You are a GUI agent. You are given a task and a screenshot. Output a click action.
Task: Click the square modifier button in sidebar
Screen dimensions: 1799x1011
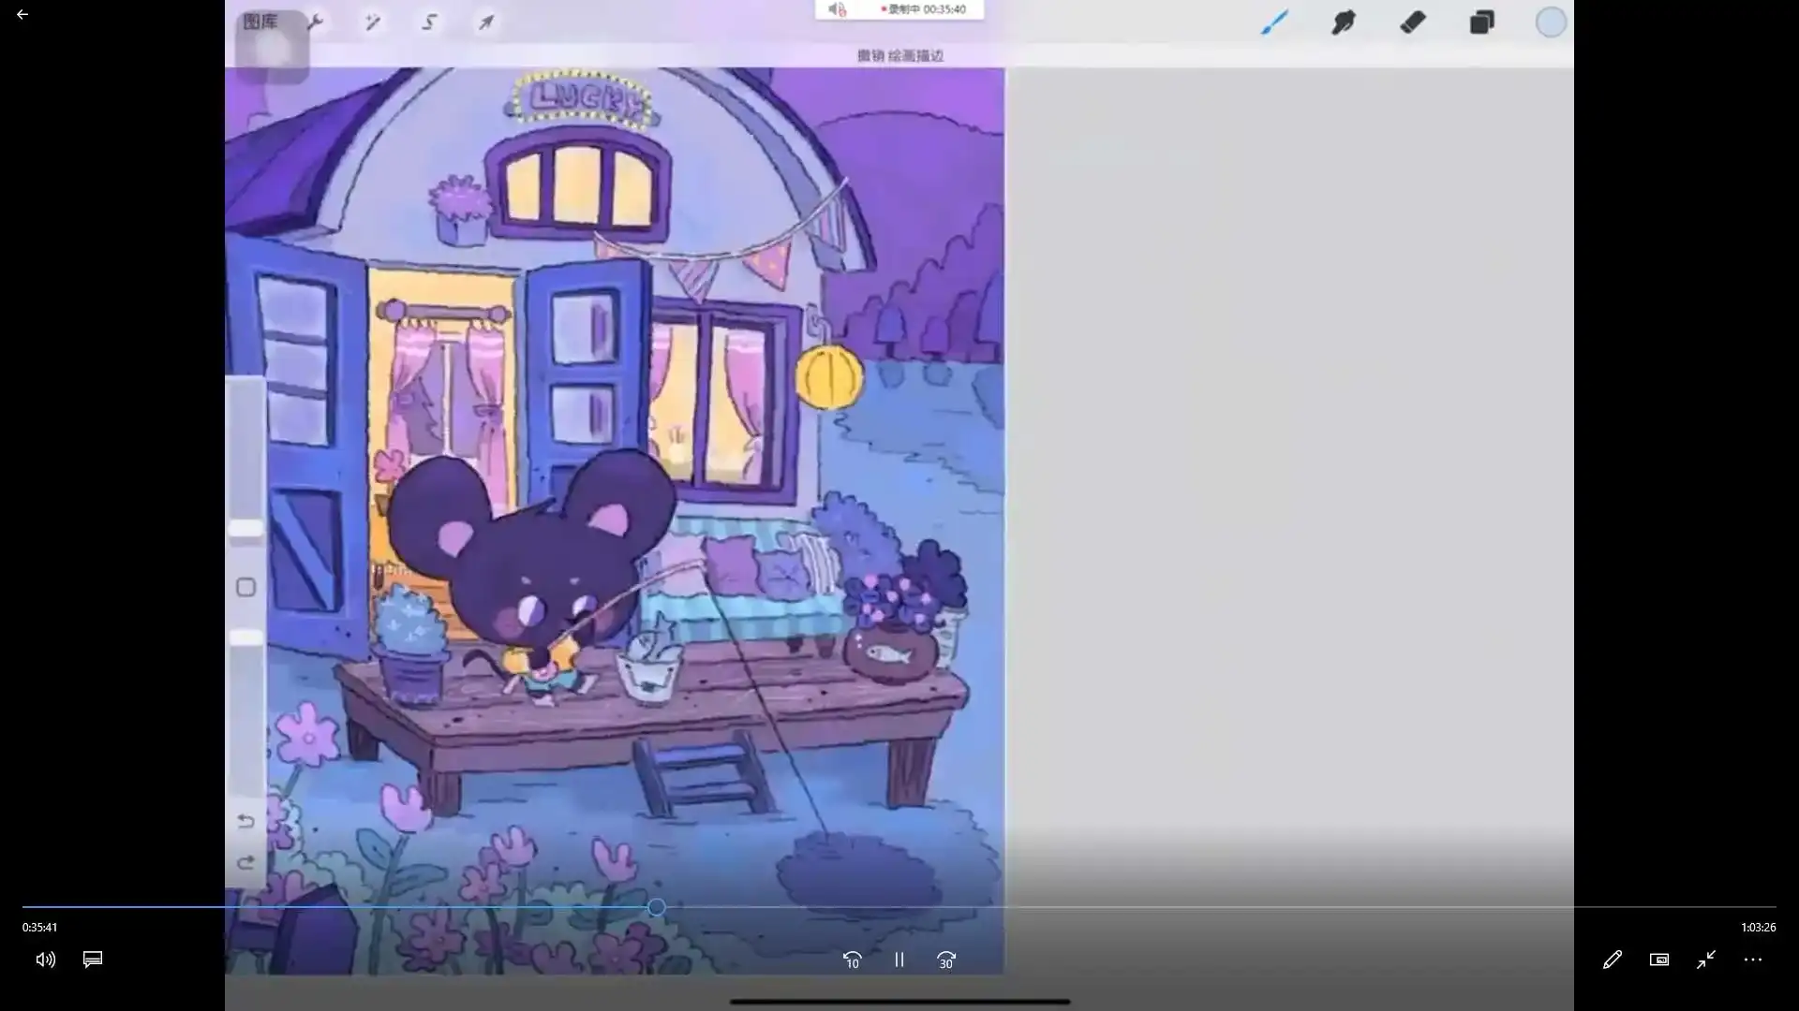(245, 588)
